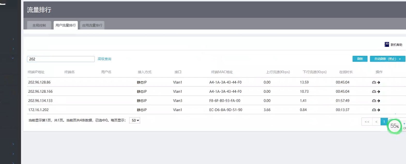Open the 自动刷新（禁止） dropdown button
This screenshot has height=164, width=406.
387,59
